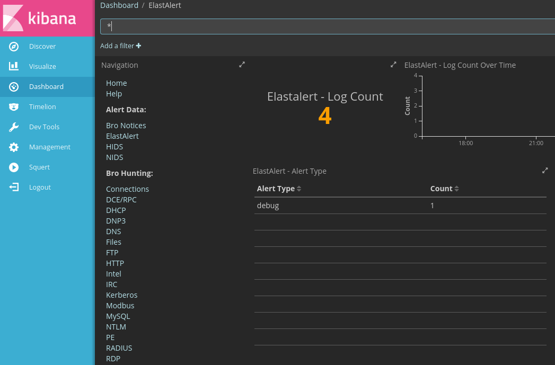Open the FTP hunting link
The width and height of the screenshot is (555, 365).
[112, 253]
